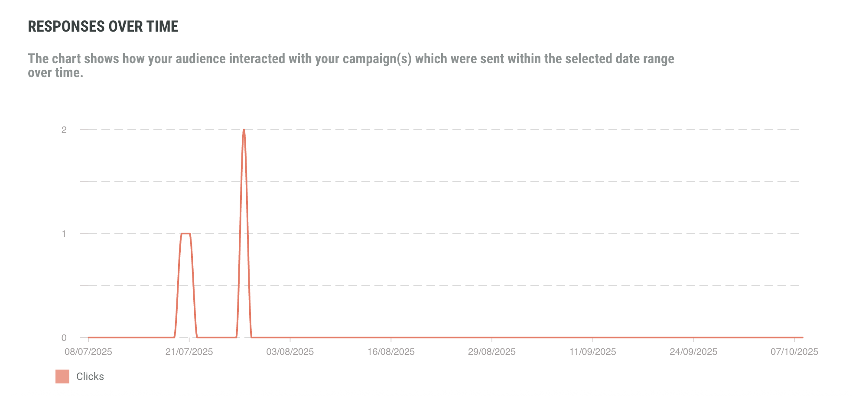Screen dimensions: 852x396
Task: Click the dashed gridline between 0 and 1
Action: click(x=477, y=286)
